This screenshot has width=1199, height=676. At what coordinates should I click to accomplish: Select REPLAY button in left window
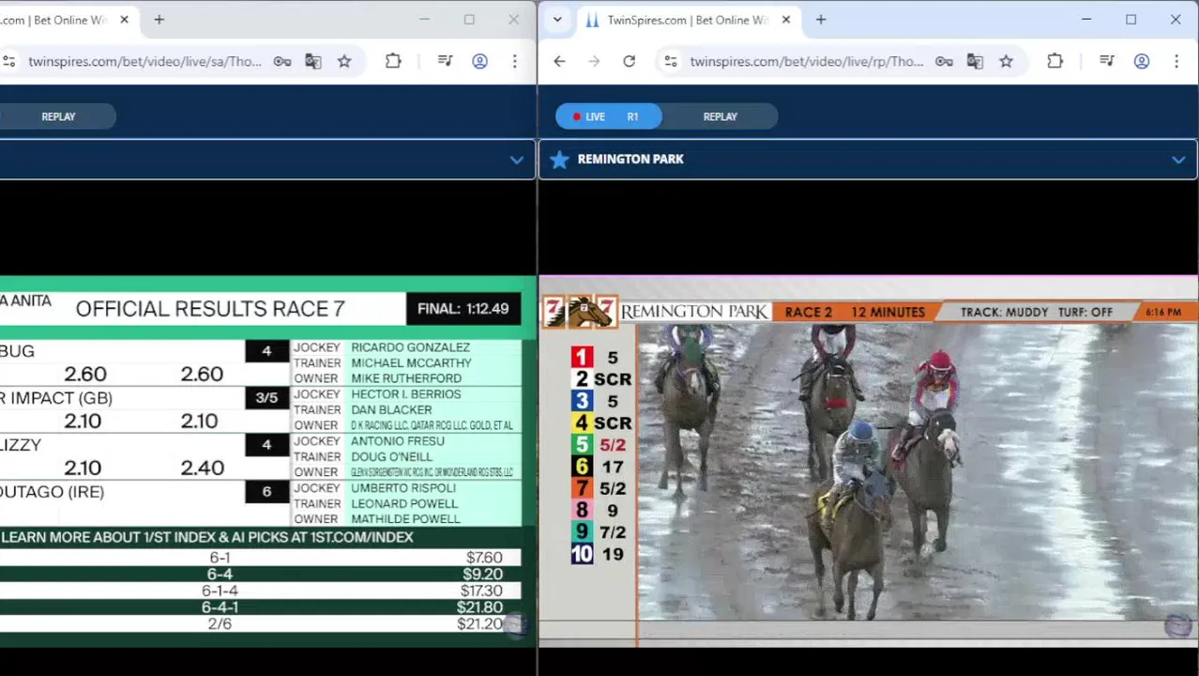click(58, 116)
